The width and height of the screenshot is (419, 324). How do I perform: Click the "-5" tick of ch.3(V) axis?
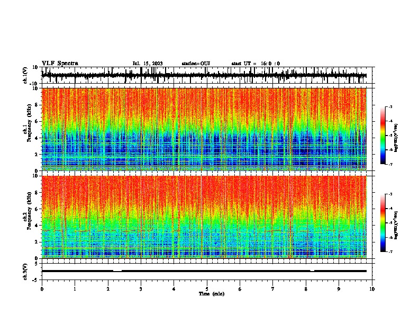[36, 280]
